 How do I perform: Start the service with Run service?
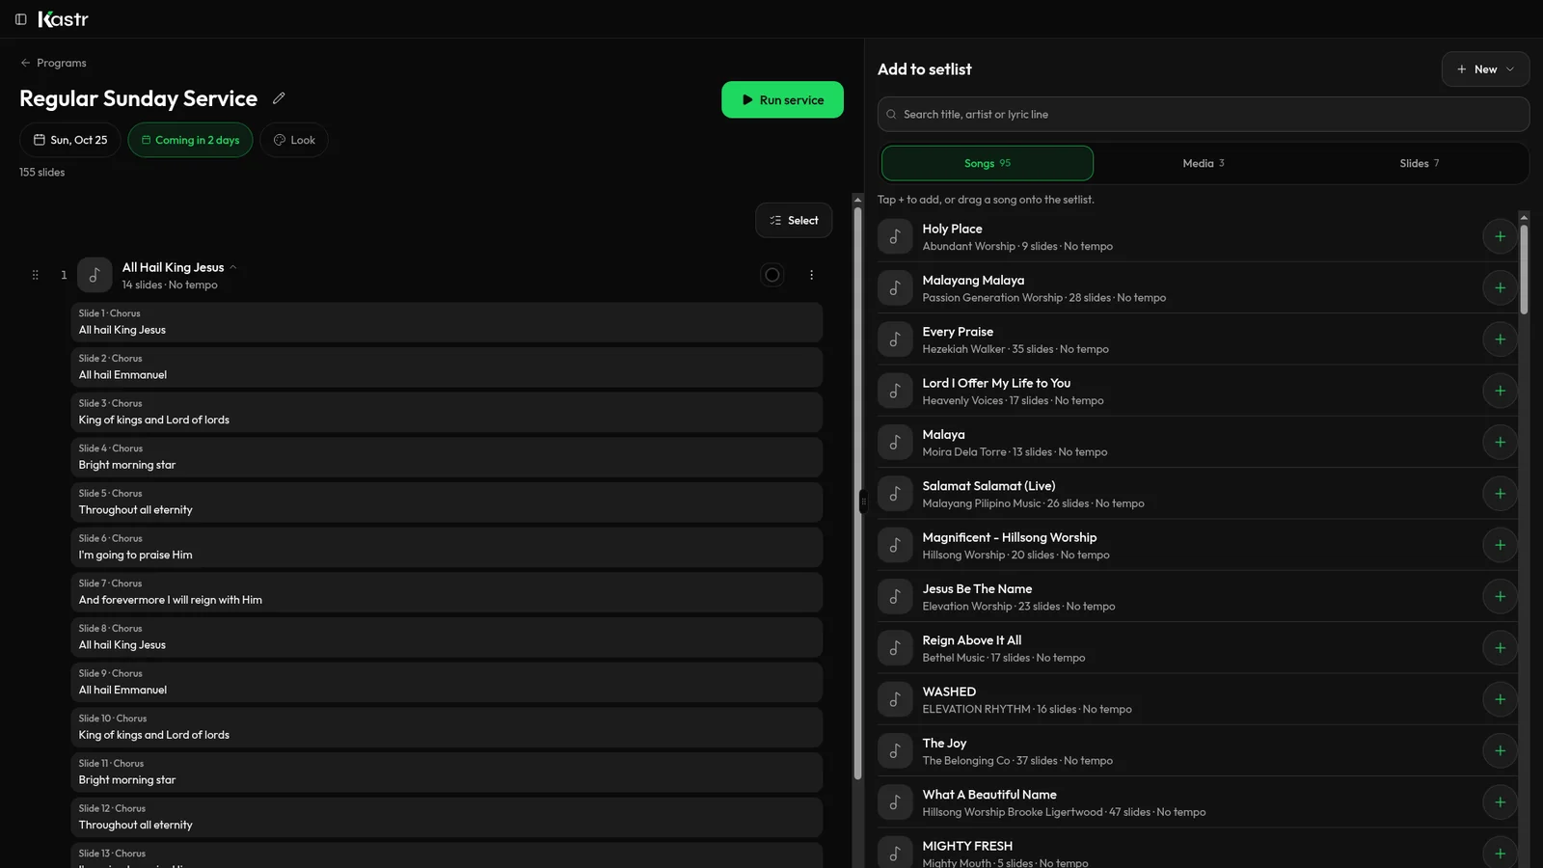[782, 100]
